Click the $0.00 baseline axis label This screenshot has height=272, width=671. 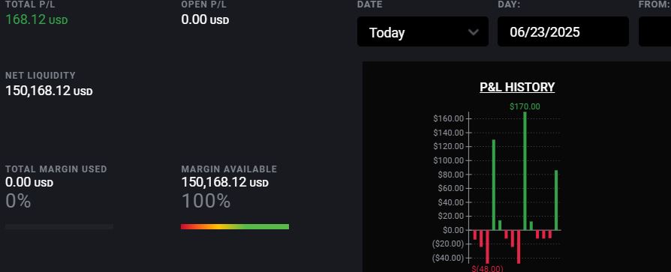(x=453, y=230)
